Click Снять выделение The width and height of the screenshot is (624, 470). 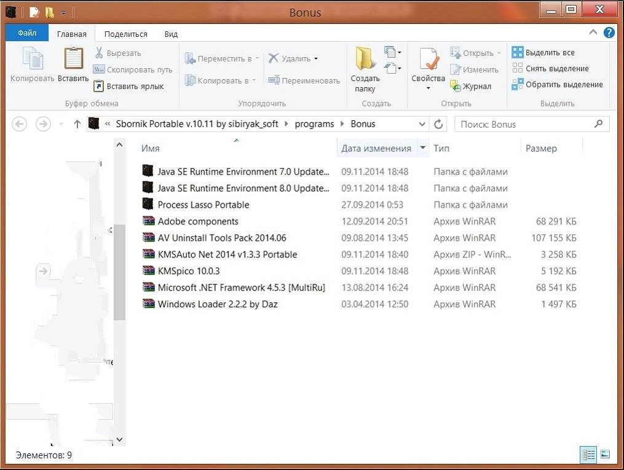pos(550,68)
